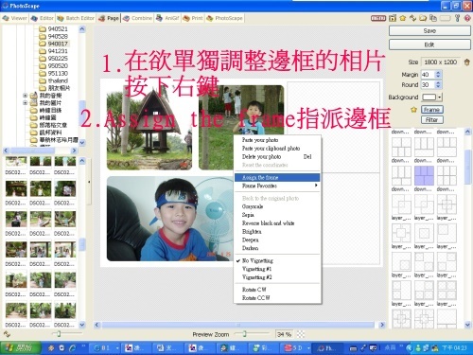This screenshot has height=355, width=473.
Task: Open the AniGif tab
Action: (x=167, y=18)
